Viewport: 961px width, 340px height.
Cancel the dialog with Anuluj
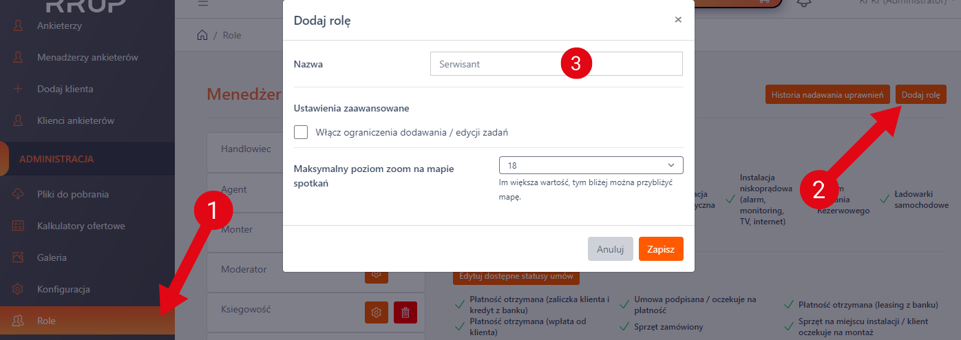tap(610, 248)
